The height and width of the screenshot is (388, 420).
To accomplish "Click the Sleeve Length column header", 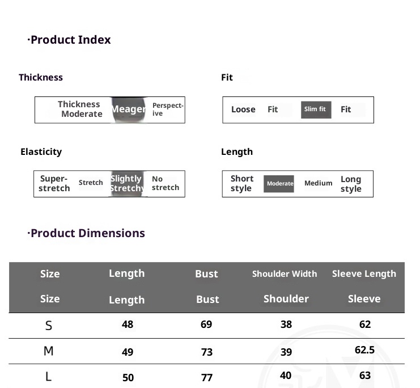I will [364, 274].
